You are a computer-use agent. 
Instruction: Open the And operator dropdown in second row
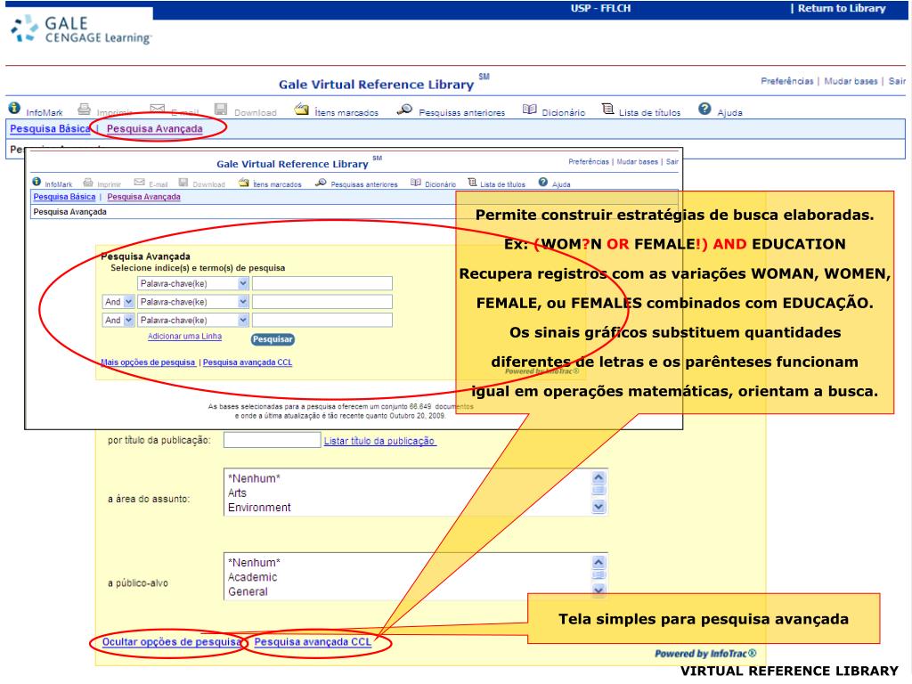pyautogui.click(x=118, y=302)
